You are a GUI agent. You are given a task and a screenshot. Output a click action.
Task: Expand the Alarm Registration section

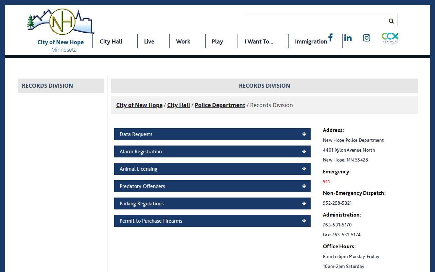click(x=212, y=152)
